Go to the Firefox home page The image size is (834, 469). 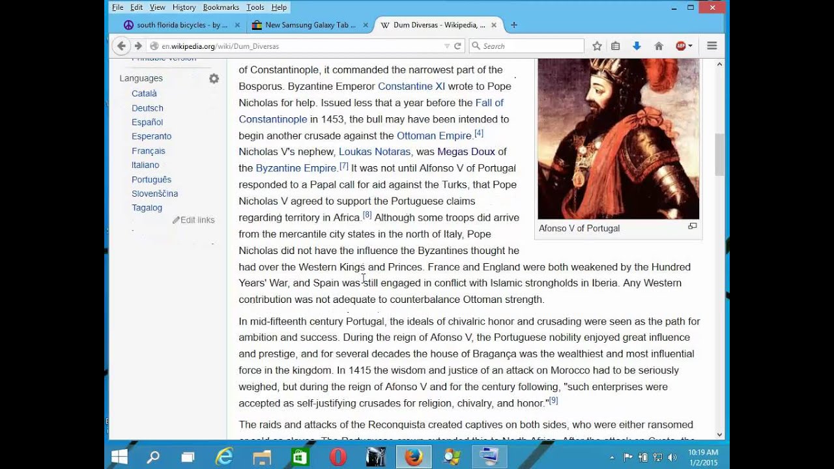point(659,46)
